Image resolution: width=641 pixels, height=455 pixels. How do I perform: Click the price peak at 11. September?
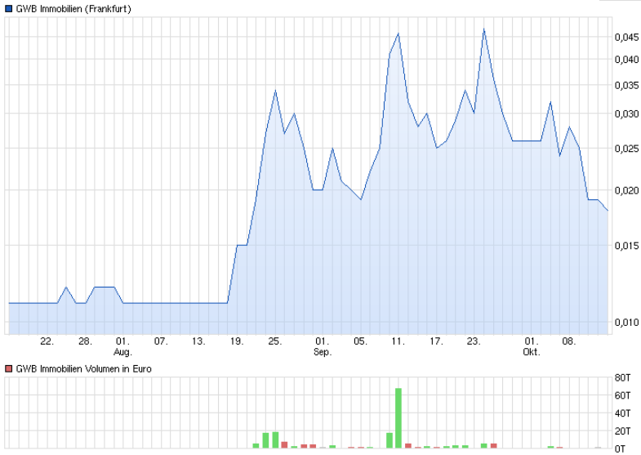[398, 34]
